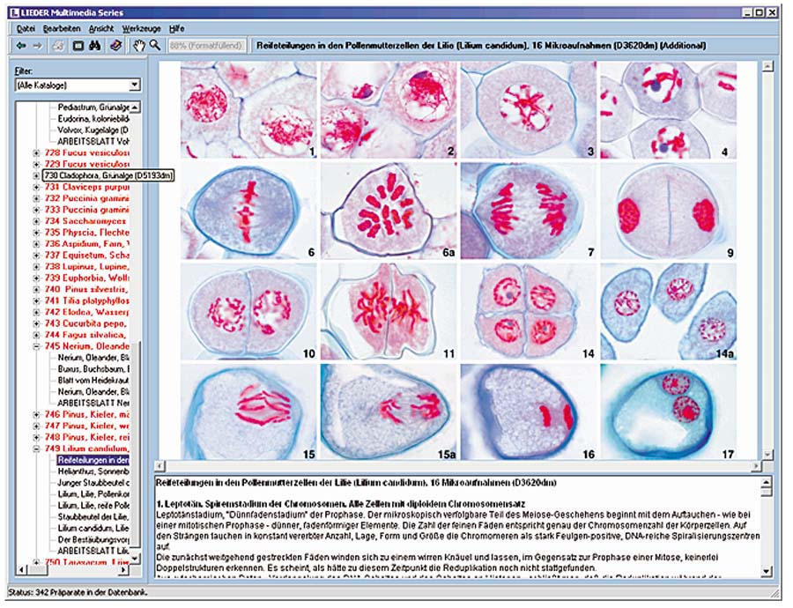The width and height of the screenshot is (793, 608).
Task: Select 'Helianthus, Sonnenblume' tree item
Action: [93, 471]
